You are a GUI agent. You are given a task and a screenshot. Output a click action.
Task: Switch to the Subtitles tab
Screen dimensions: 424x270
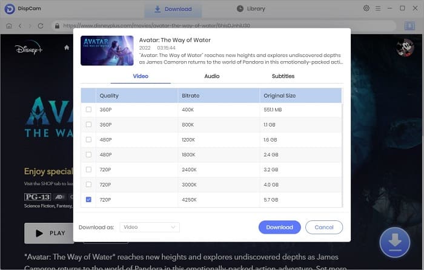click(x=283, y=76)
